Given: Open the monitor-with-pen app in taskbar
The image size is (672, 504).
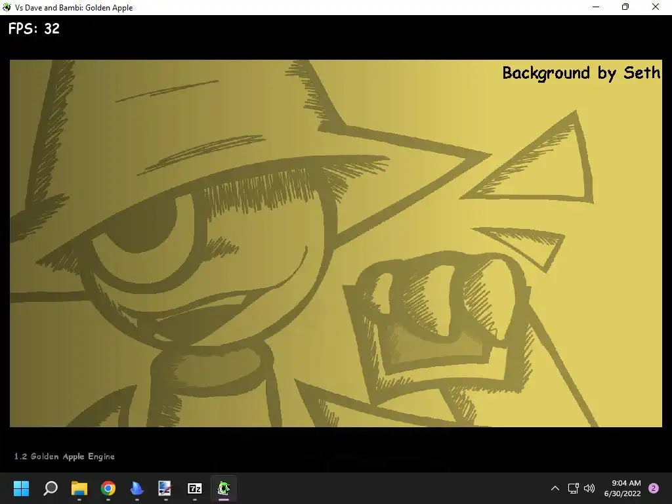Looking at the screenshot, I should (x=165, y=488).
